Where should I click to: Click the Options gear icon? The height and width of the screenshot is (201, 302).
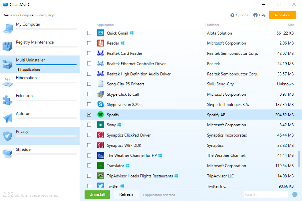232,15
